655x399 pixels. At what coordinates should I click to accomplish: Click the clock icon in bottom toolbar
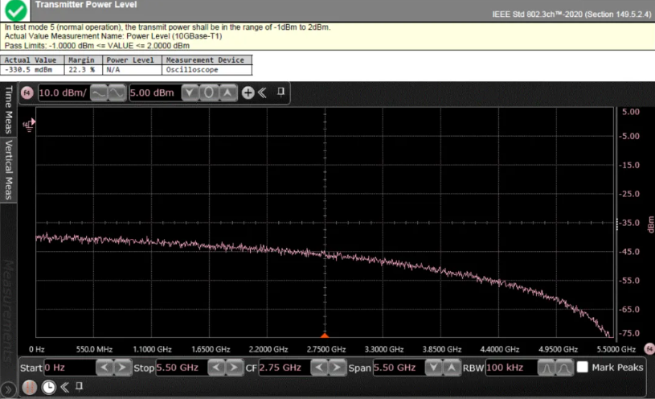tap(49, 386)
